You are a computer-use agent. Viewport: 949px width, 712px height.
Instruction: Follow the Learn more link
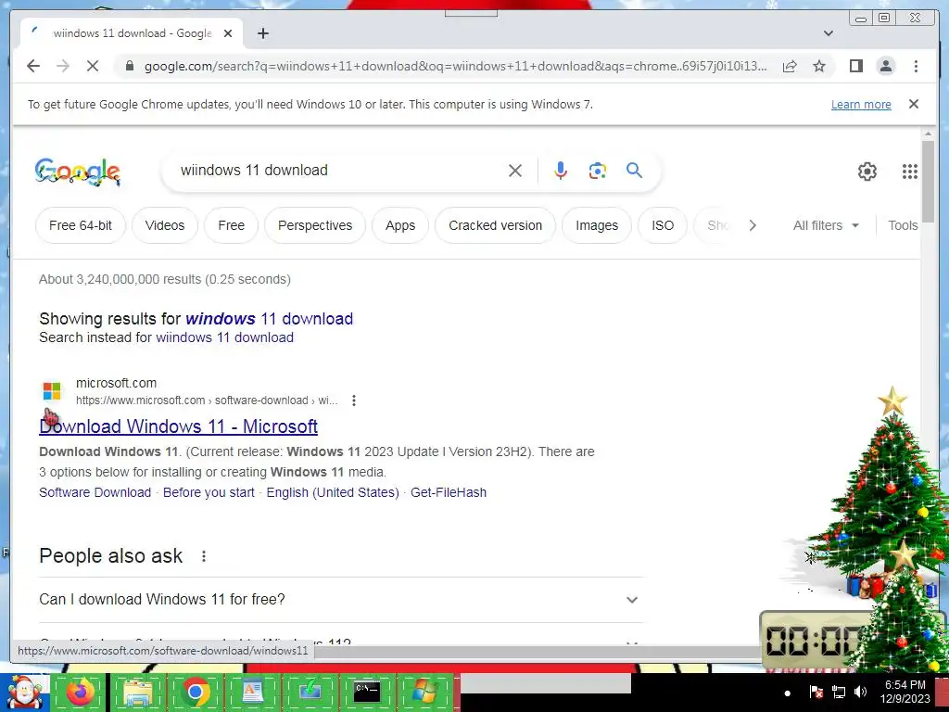(x=861, y=104)
